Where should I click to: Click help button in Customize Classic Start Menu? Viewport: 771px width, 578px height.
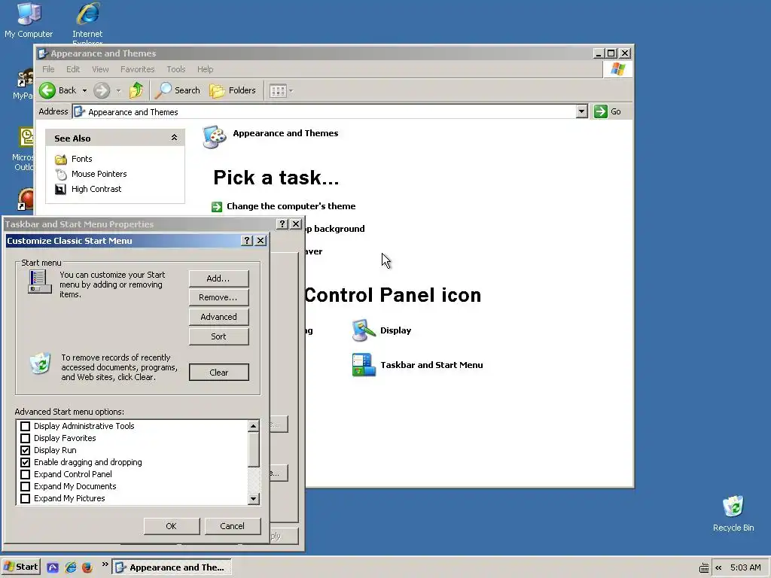click(247, 240)
